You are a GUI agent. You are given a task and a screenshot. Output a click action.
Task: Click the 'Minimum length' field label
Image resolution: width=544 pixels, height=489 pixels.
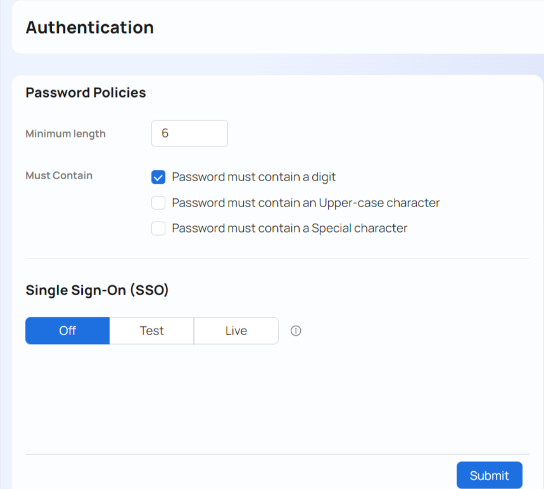coord(66,134)
